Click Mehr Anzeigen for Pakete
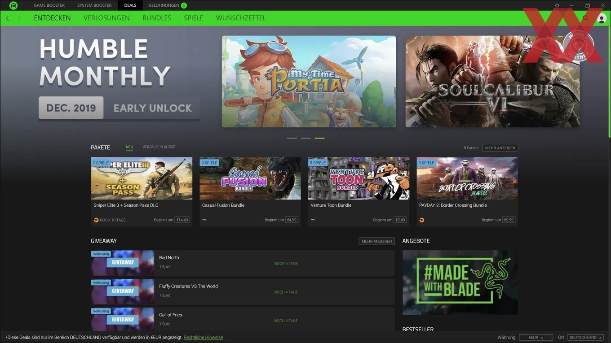The width and height of the screenshot is (611, 343). (x=500, y=148)
